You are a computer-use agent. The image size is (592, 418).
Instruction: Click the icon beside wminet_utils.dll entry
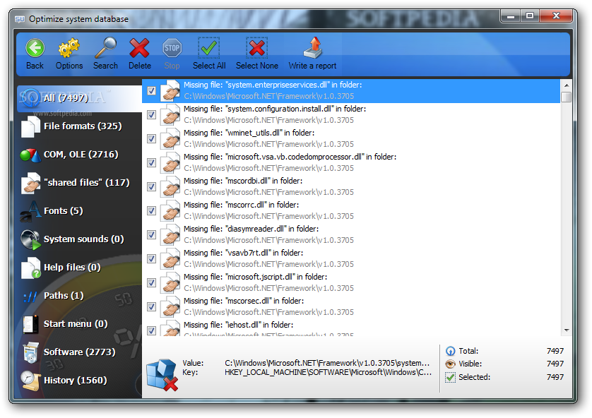point(170,139)
